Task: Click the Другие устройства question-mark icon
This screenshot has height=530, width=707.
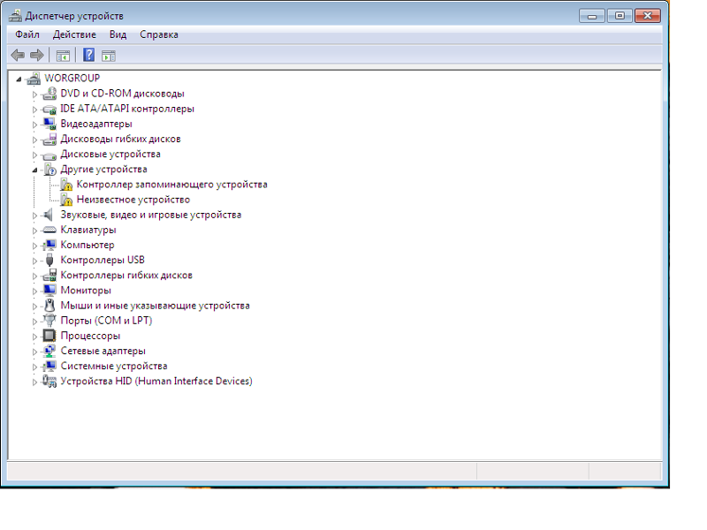Action: click(x=50, y=170)
